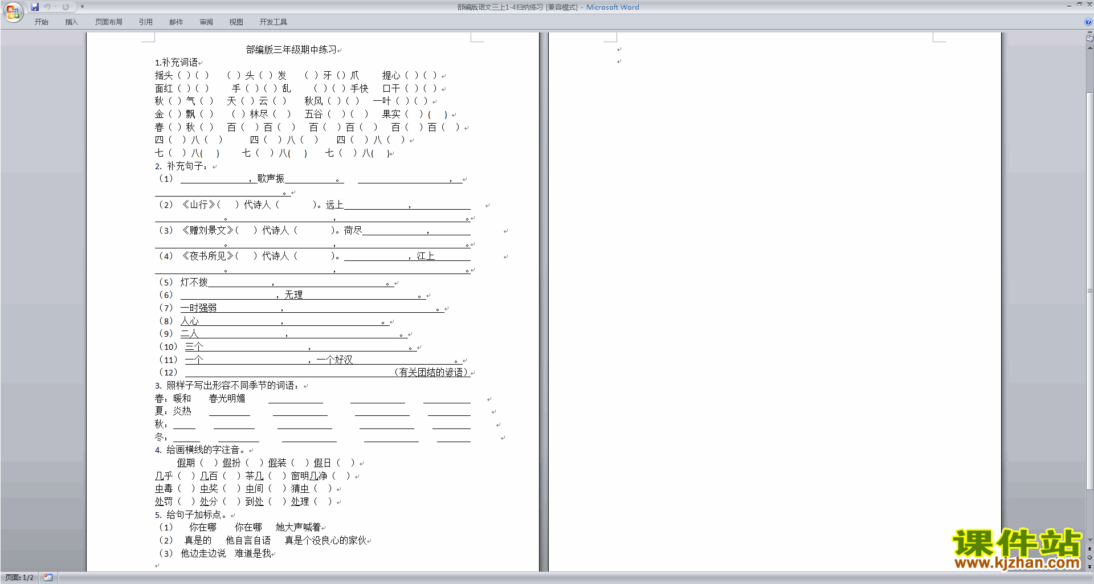Click the Save icon in quick access toolbar
1094x584 pixels.
click(35, 7)
